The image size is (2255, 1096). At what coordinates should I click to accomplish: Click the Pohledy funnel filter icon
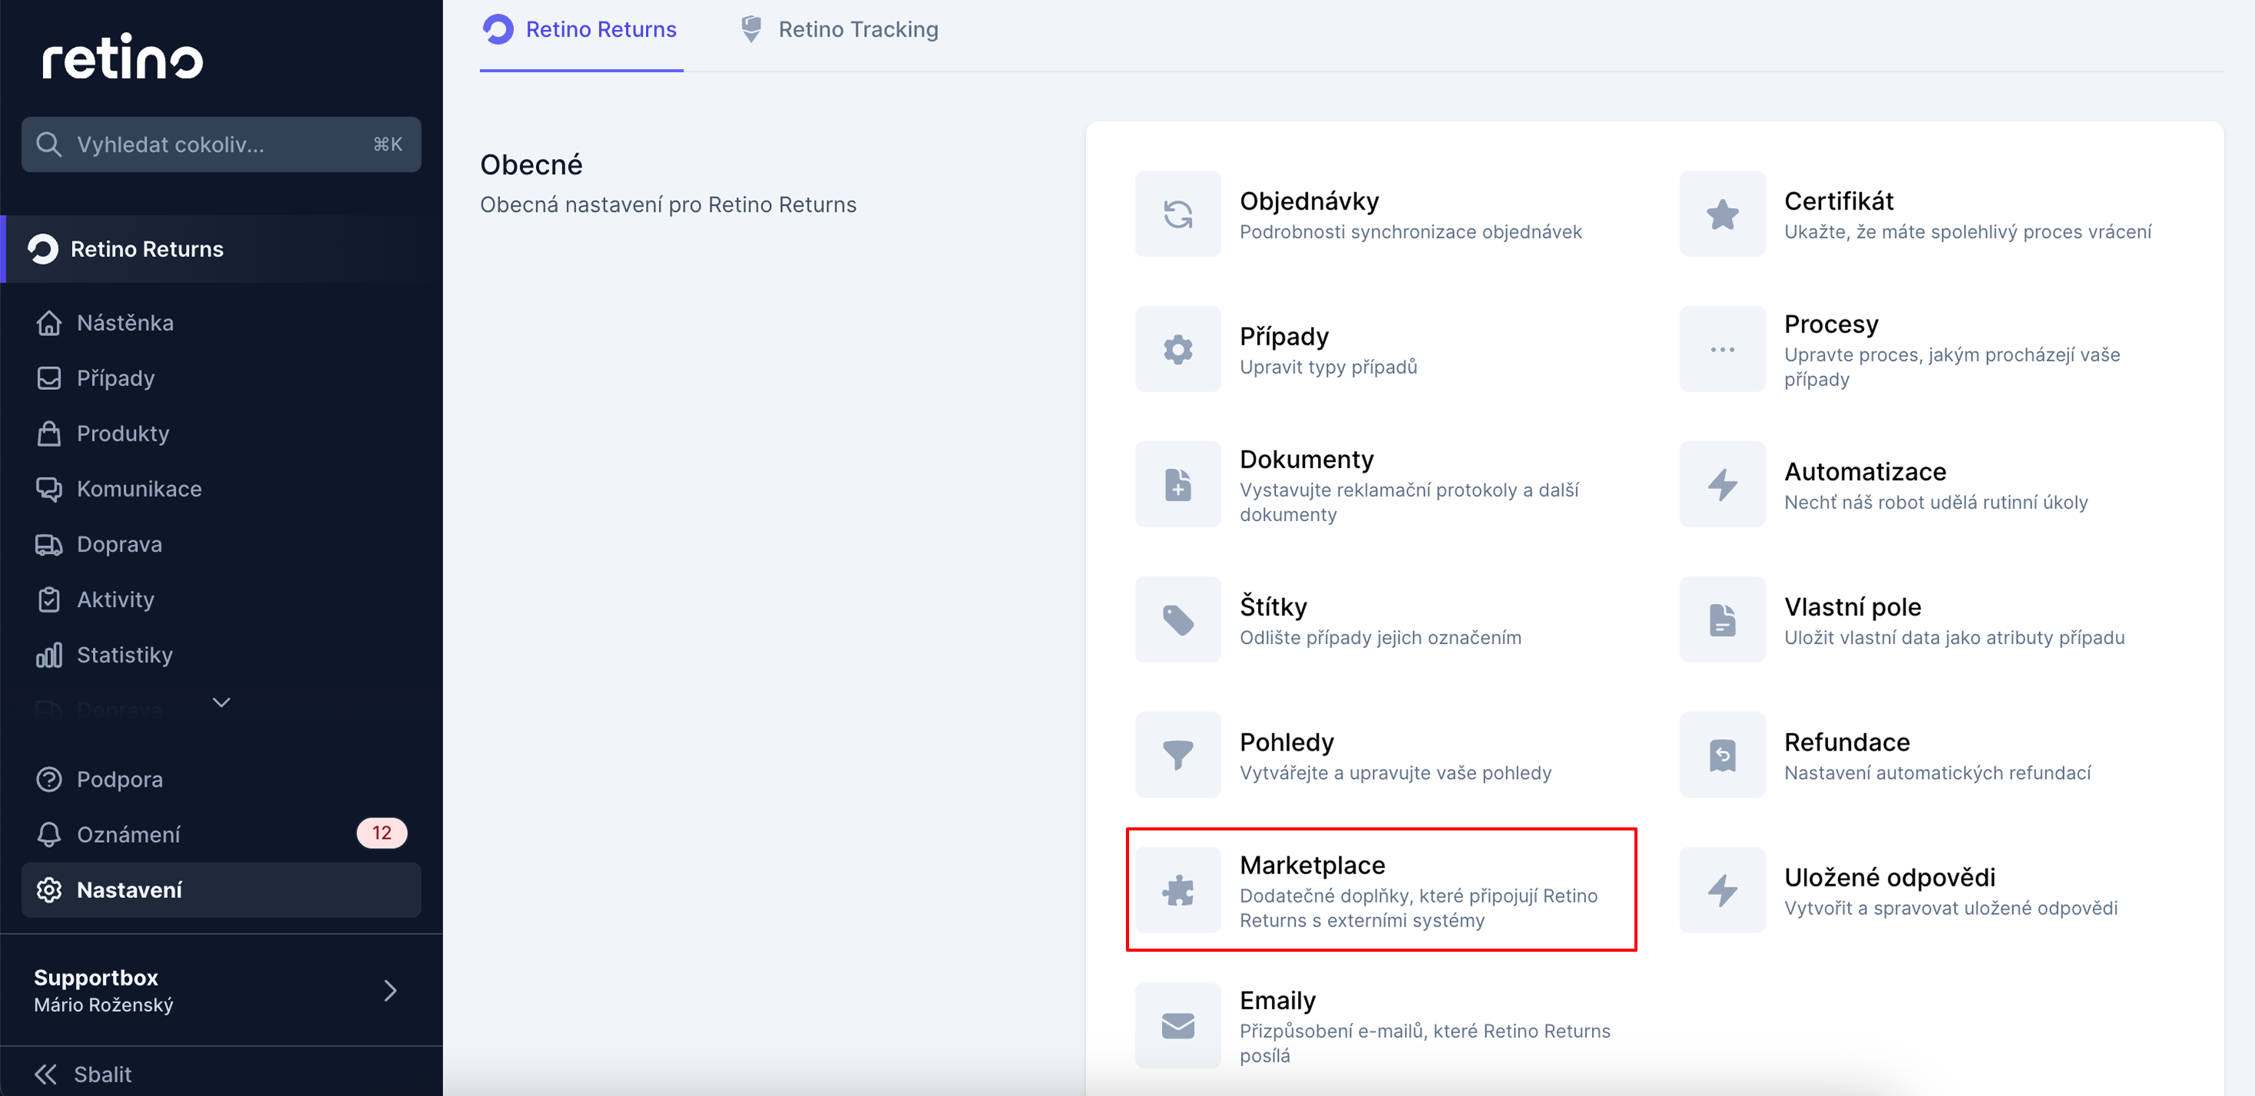point(1177,754)
